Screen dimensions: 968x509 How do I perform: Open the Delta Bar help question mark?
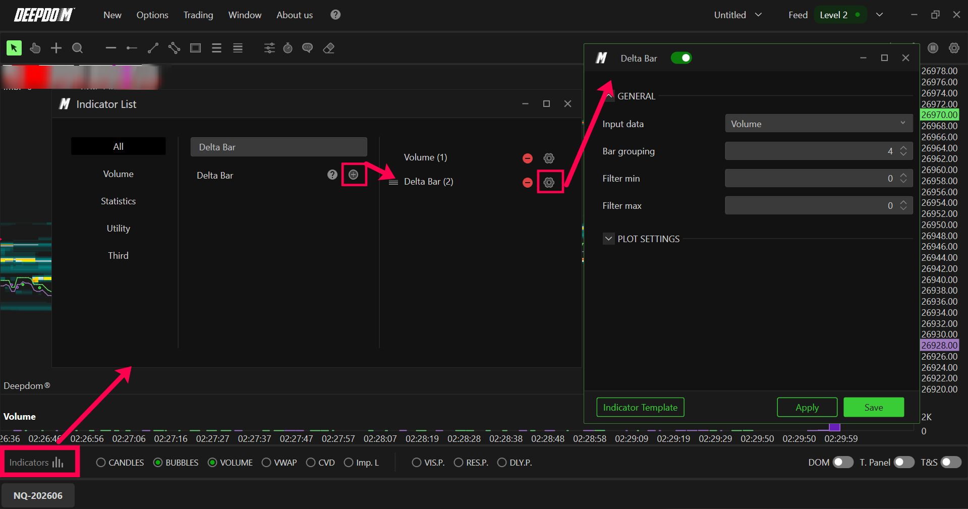click(x=332, y=175)
